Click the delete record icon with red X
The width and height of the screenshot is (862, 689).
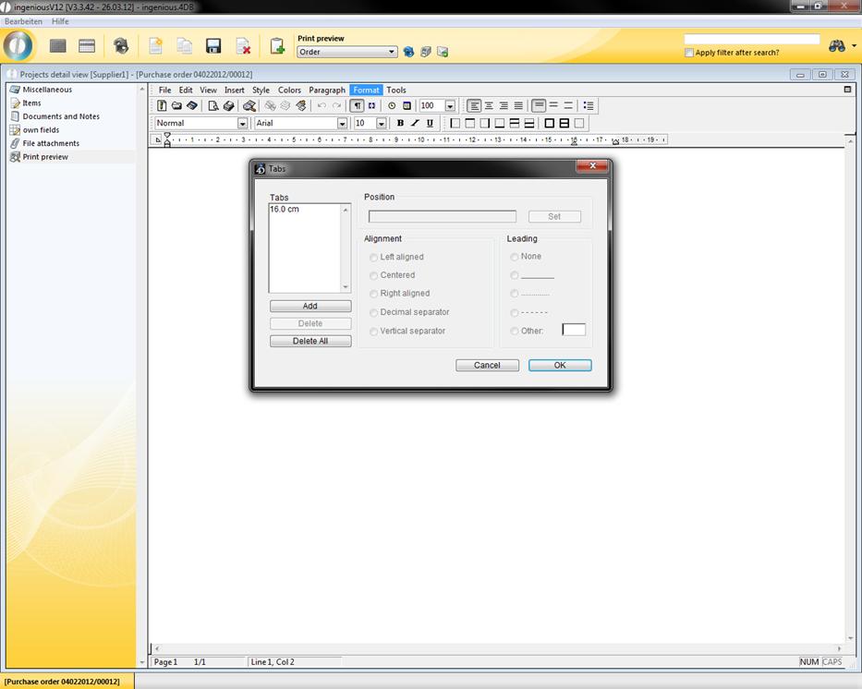[x=243, y=46]
